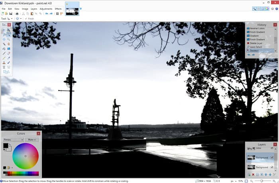Screen dimensions: 279x183
Task: Select the Pencil tool
Action: [4, 58]
